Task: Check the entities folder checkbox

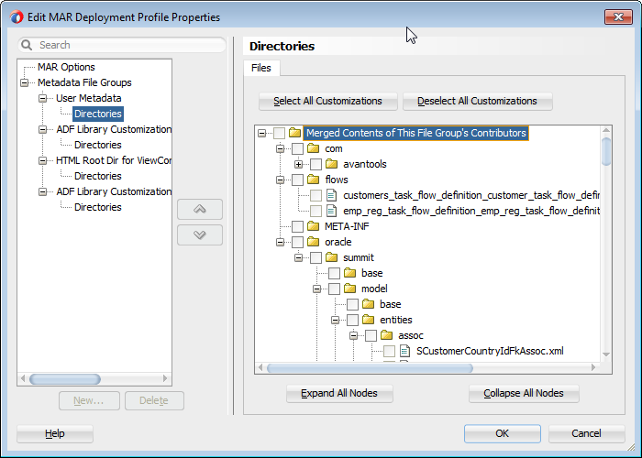Action: [x=352, y=320]
